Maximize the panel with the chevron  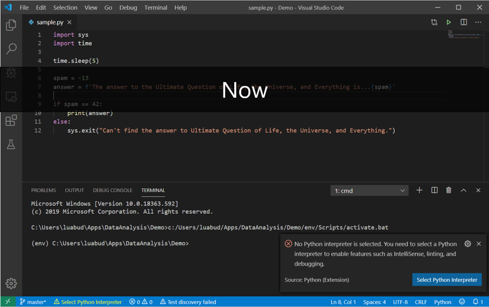click(463, 190)
